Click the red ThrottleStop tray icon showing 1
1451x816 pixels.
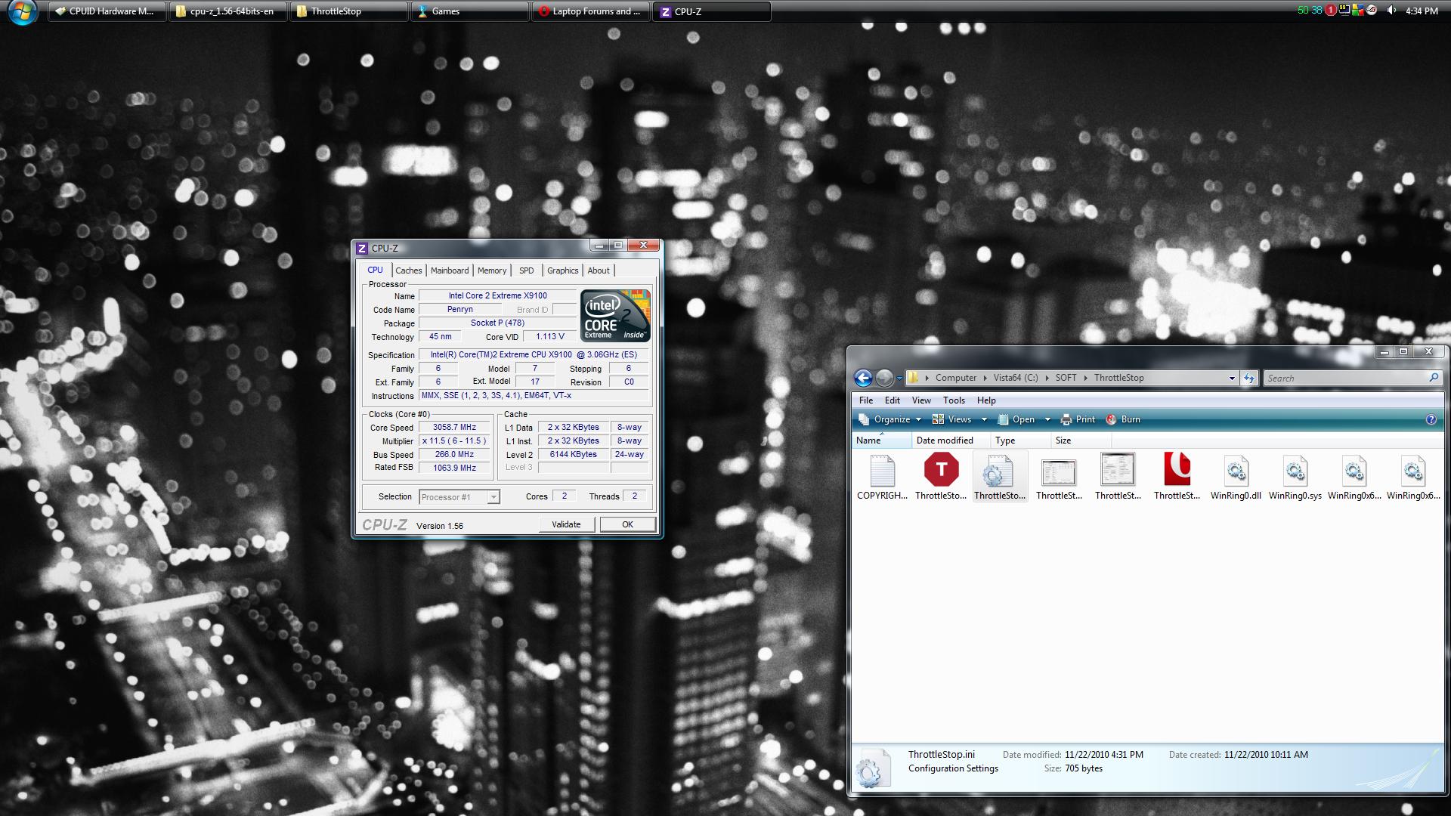point(1331,11)
